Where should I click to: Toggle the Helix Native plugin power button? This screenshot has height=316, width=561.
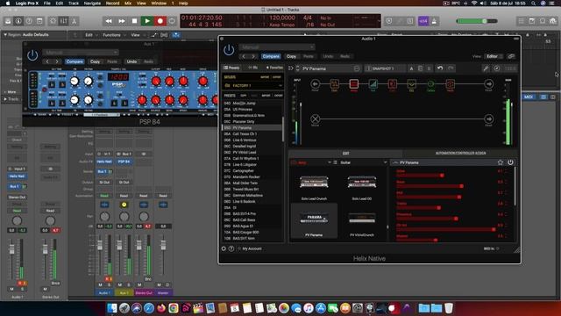click(x=229, y=50)
